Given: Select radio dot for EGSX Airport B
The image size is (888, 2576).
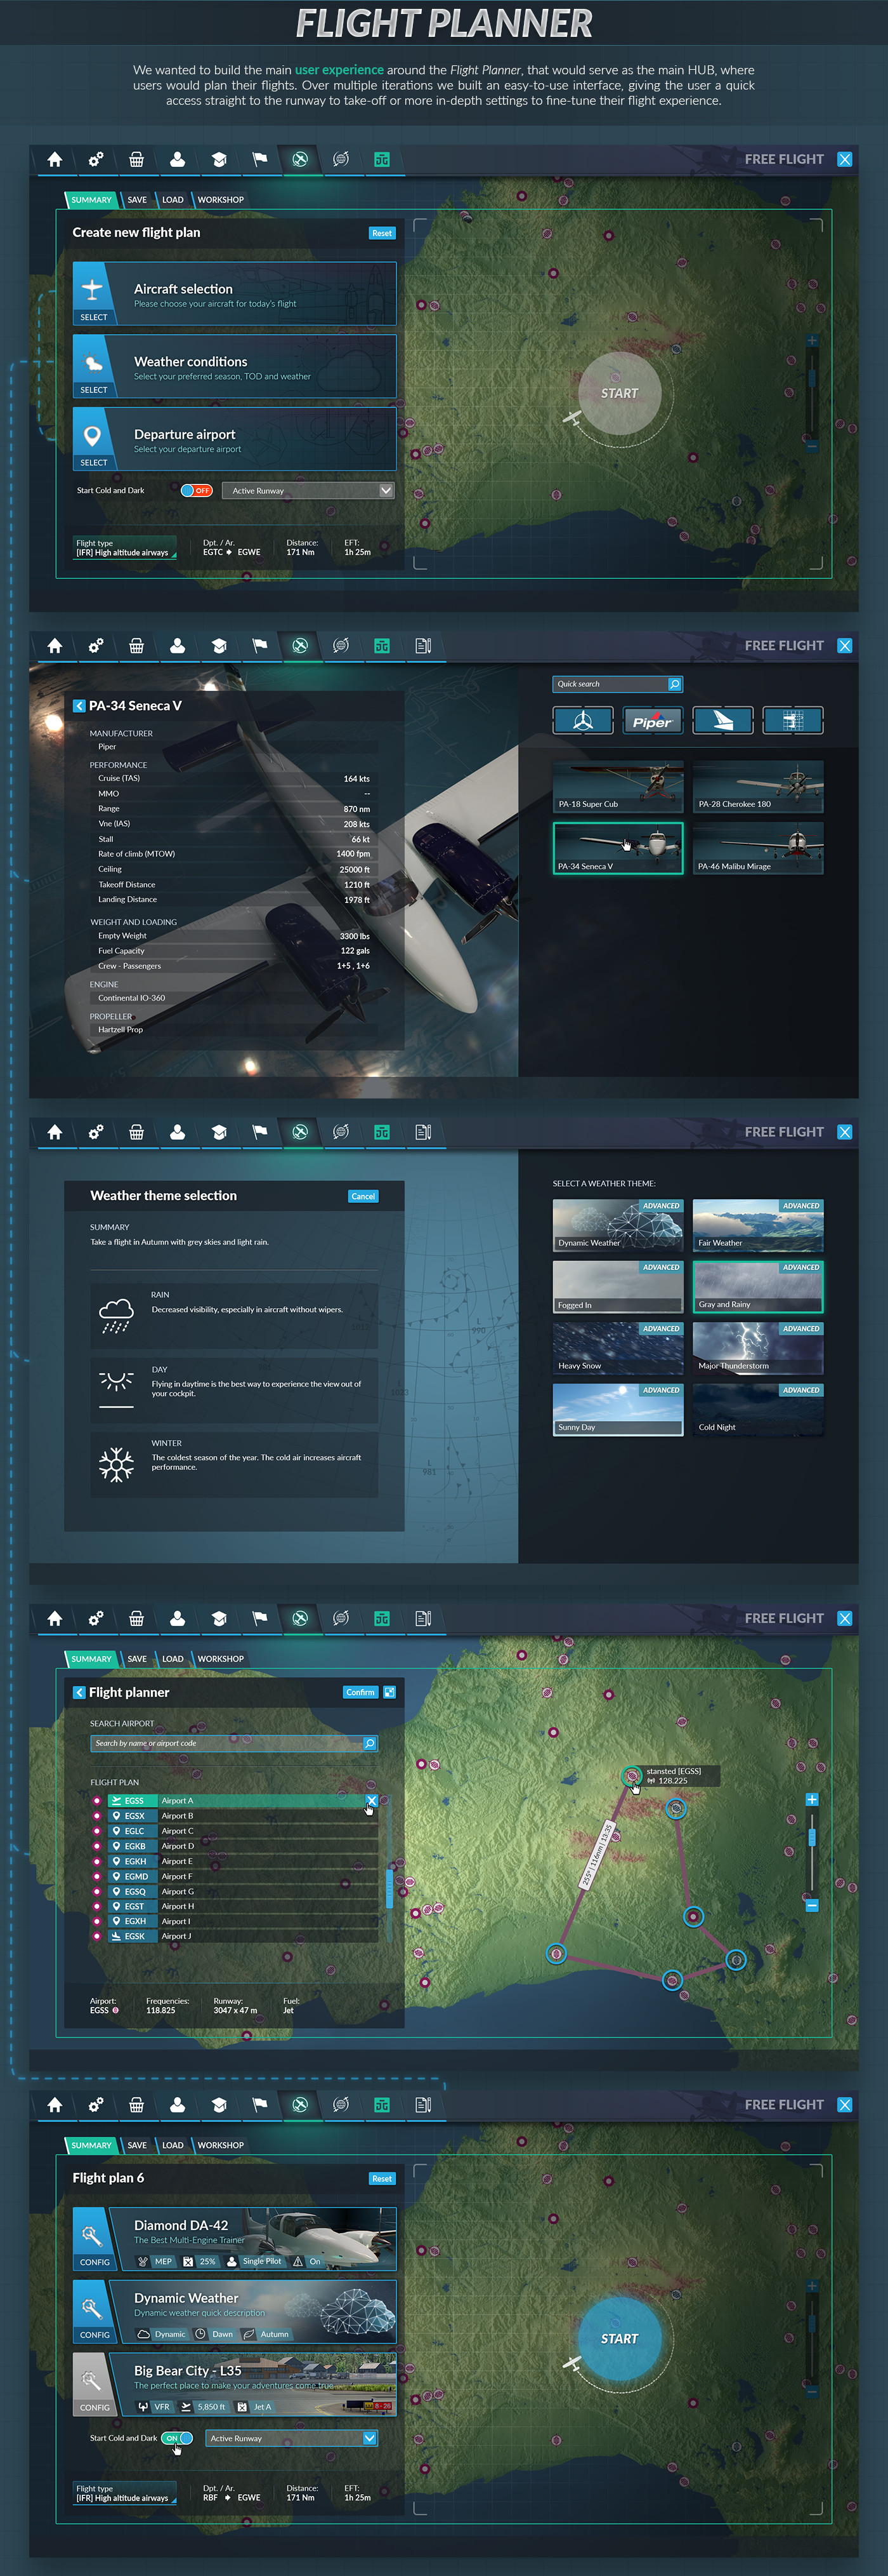Looking at the screenshot, I should tap(97, 1815).
